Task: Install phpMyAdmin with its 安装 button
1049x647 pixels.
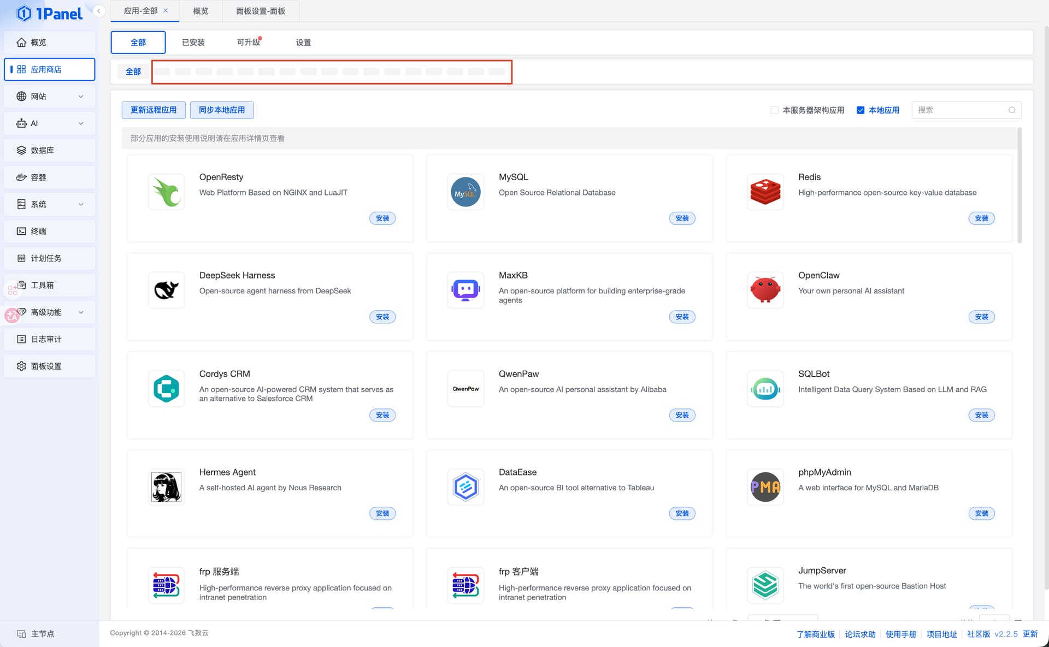Action: tap(981, 513)
